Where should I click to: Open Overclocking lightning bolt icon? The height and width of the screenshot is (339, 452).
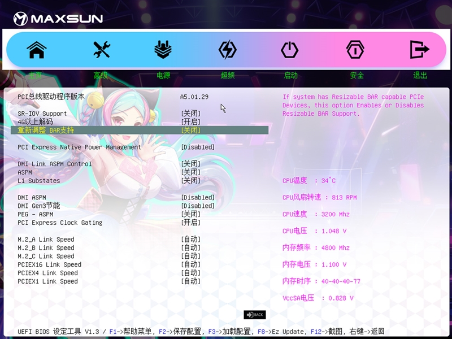pos(228,50)
